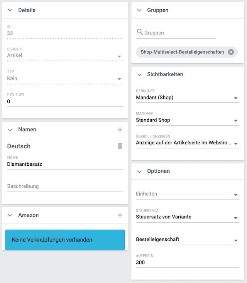Remove the Shop-Multiselect-Bestelleigenschaften chip

231,52
